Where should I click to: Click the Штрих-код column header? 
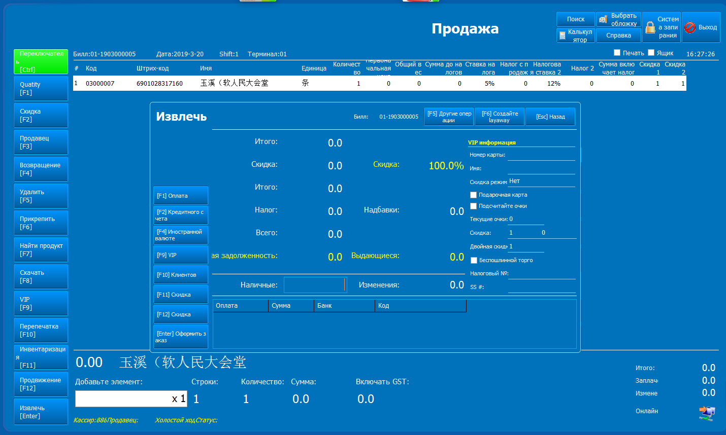click(153, 68)
